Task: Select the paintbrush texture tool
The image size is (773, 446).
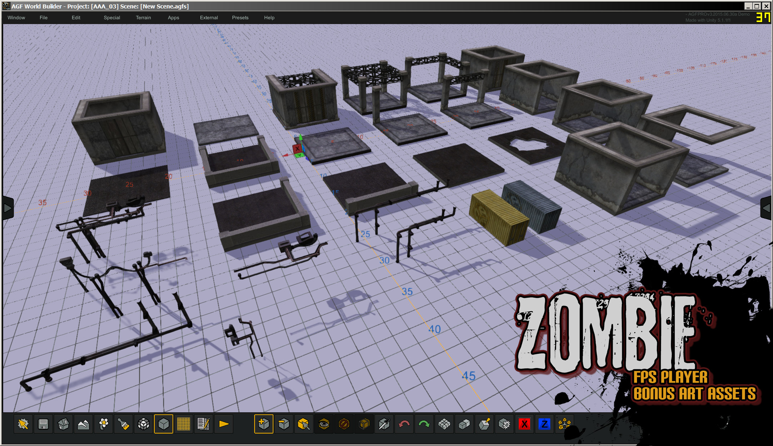Action: tap(123, 424)
